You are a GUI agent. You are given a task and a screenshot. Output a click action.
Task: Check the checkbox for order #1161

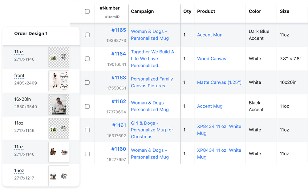coord(87,130)
